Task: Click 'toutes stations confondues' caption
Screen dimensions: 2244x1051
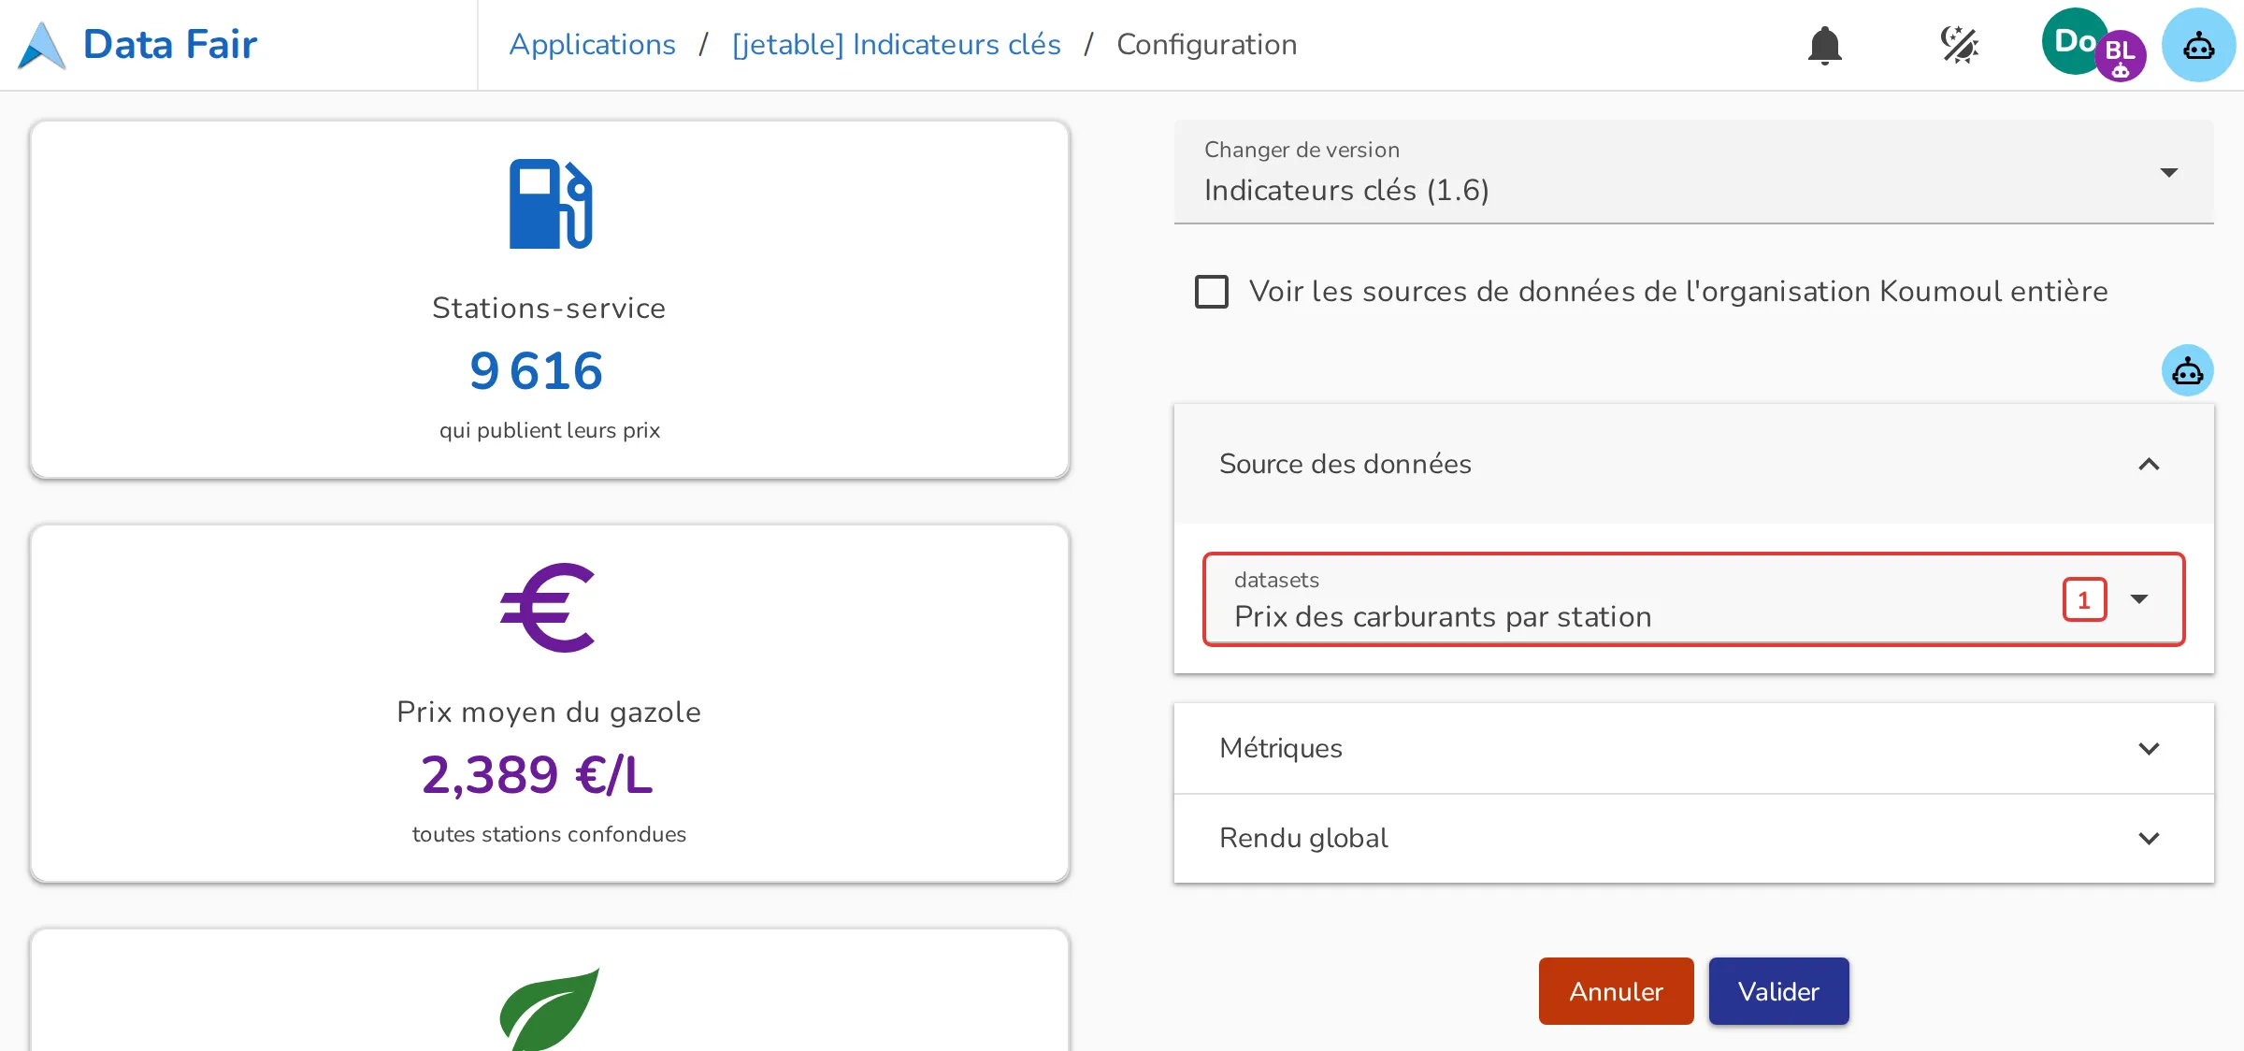Action: pyautogui.click(x=549, y=834)
